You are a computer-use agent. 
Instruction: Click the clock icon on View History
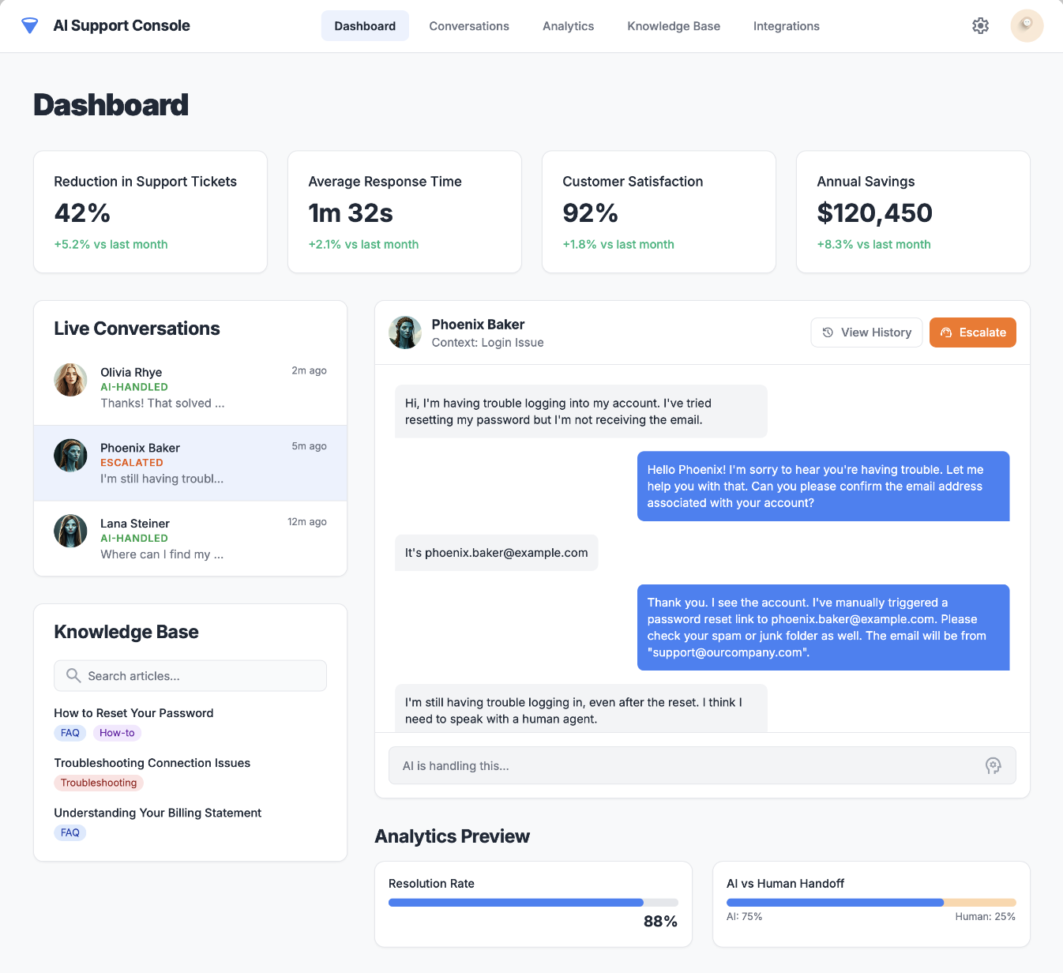pos(828,332)
